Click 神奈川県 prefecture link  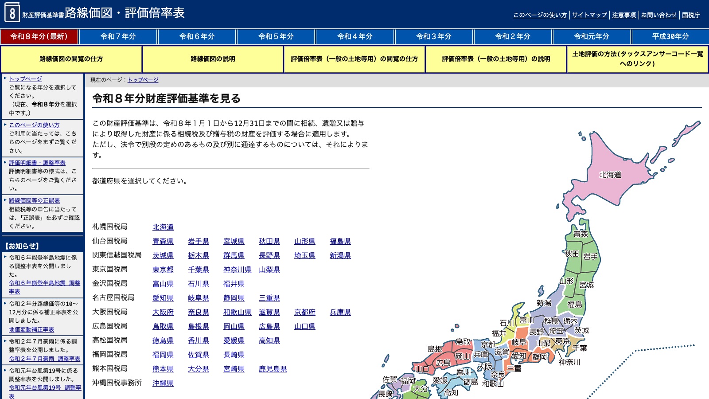pyautogui.click(x=238, y=270)
